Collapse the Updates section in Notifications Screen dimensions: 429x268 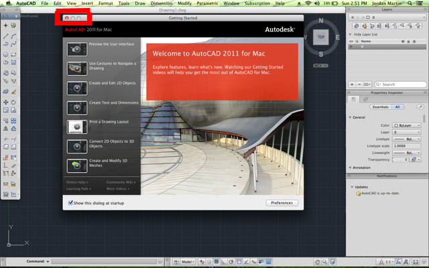click(x=352, y=187)
